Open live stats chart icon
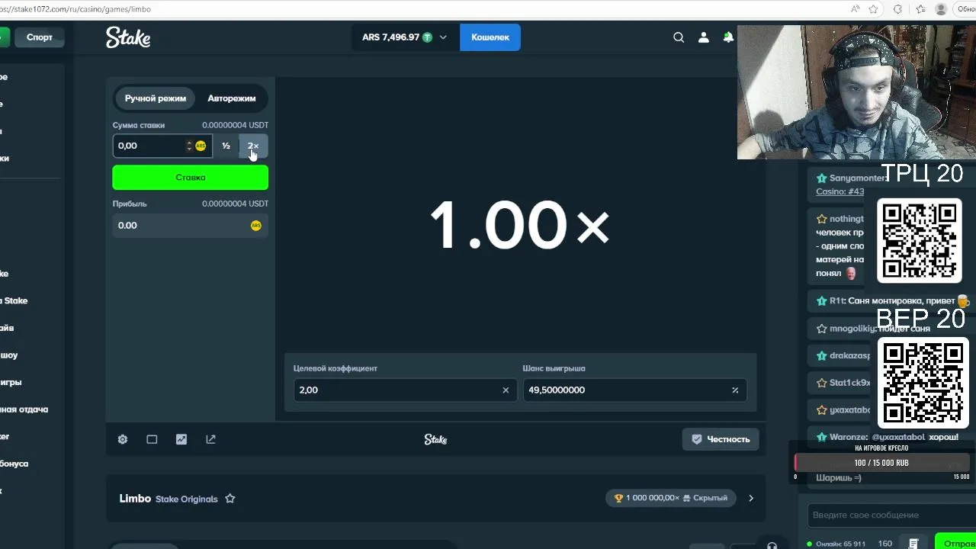 point(181,439)
